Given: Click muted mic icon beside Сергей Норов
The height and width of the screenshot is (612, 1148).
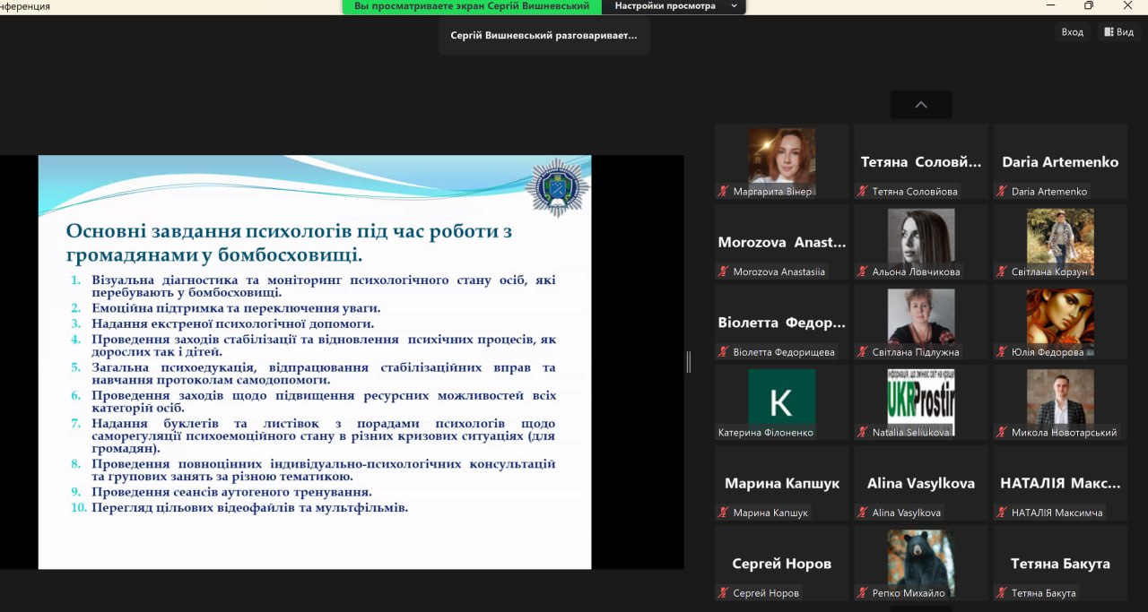Looking at the screenshot, I should click(x=723, y=593).
